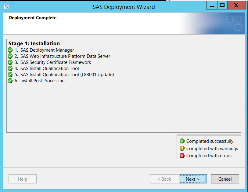Select the Install Post Processing step
The width and height of the screenshot is (248, 192).
42,80
